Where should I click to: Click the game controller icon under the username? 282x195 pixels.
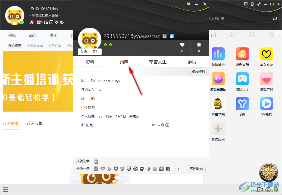pos(32,22)
